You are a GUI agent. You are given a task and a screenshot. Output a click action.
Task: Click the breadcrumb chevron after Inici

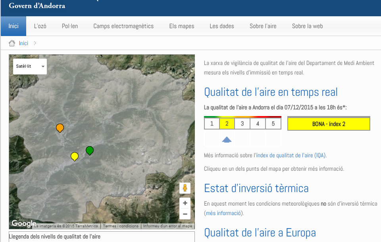pos(35,43)
